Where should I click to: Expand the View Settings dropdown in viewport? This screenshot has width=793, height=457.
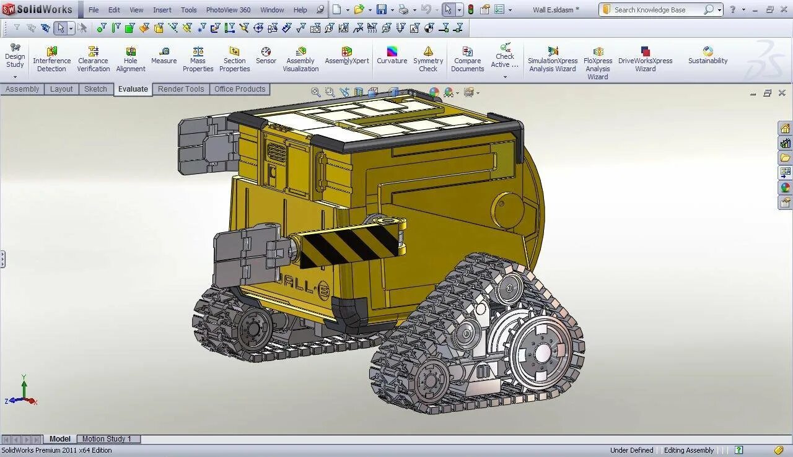(478, 93)
